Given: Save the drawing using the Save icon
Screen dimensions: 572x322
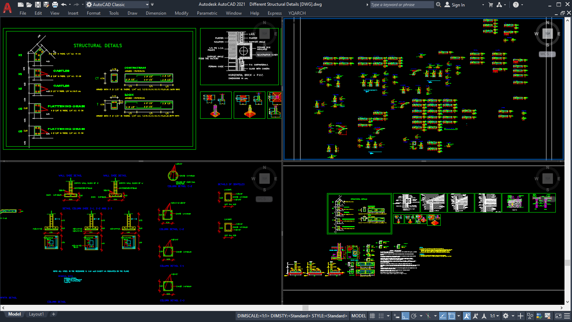Looking at the screenshot, I should [x=38, y=4].
